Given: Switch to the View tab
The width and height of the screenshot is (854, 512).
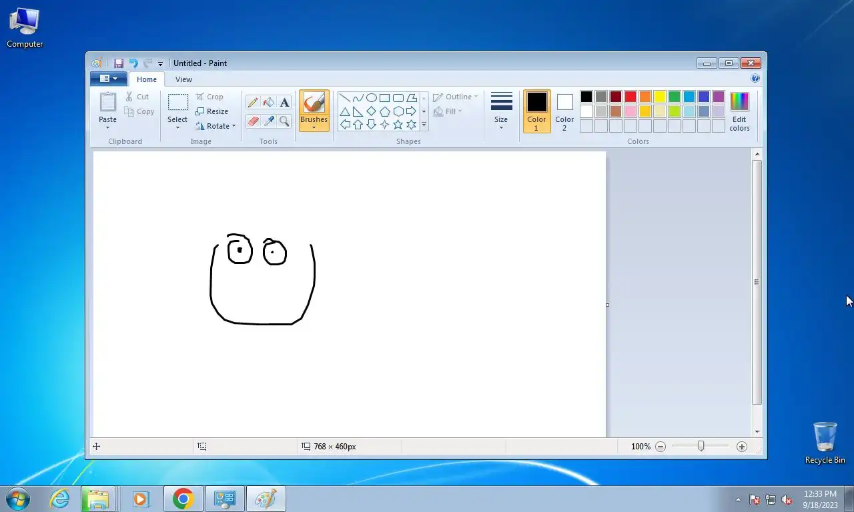Looking at the screenshot, I should click(183, 79).
